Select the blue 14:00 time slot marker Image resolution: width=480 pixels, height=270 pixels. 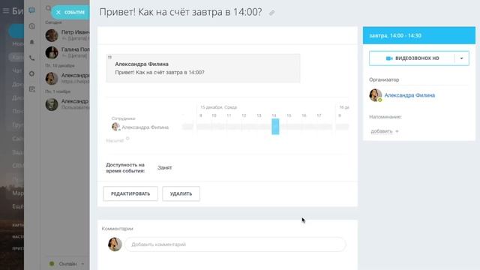pyautogui.click(x=275, y=127)
